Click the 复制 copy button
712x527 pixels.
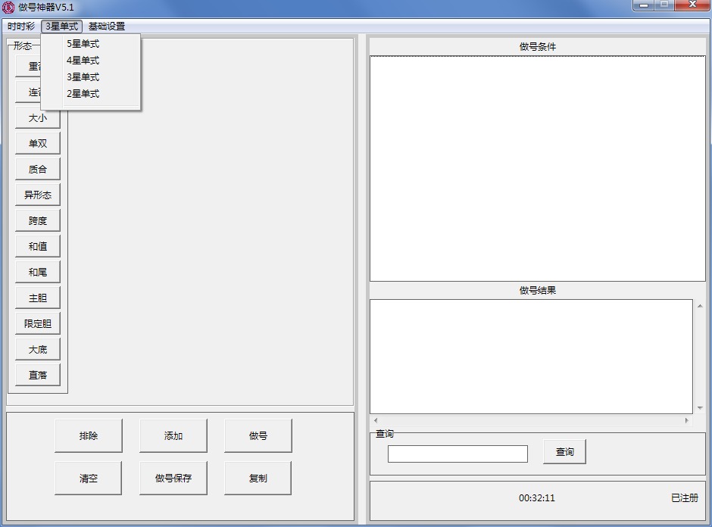258,479
